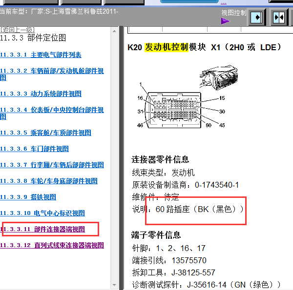Click the 端子零件信息 heading
This screenshot has height=290, width=293.
pyautogui.click(x=156, y=235)
